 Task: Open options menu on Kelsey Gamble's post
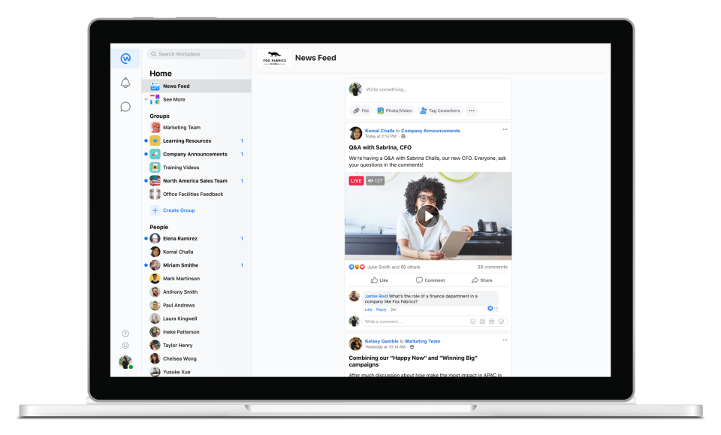click(505, 340)
